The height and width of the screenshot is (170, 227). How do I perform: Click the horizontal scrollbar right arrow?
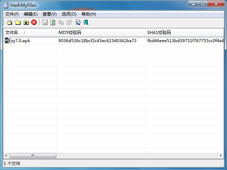221,156
